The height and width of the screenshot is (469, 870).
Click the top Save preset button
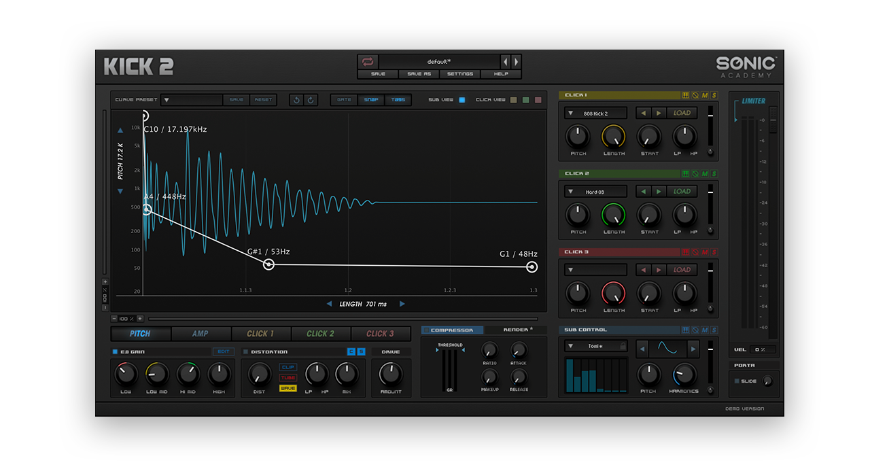click(x=378, y=73)
